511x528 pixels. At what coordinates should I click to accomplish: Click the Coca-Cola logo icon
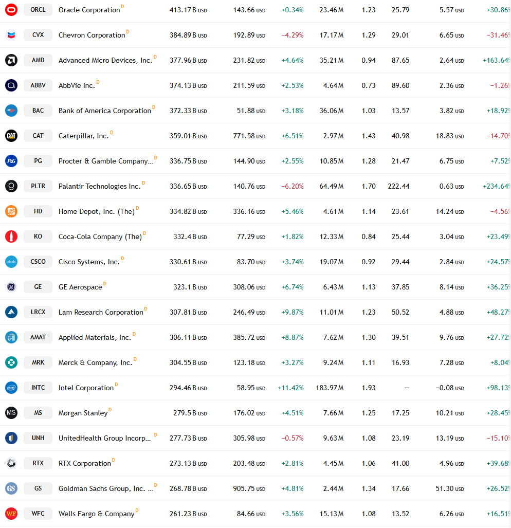(11, 236)
